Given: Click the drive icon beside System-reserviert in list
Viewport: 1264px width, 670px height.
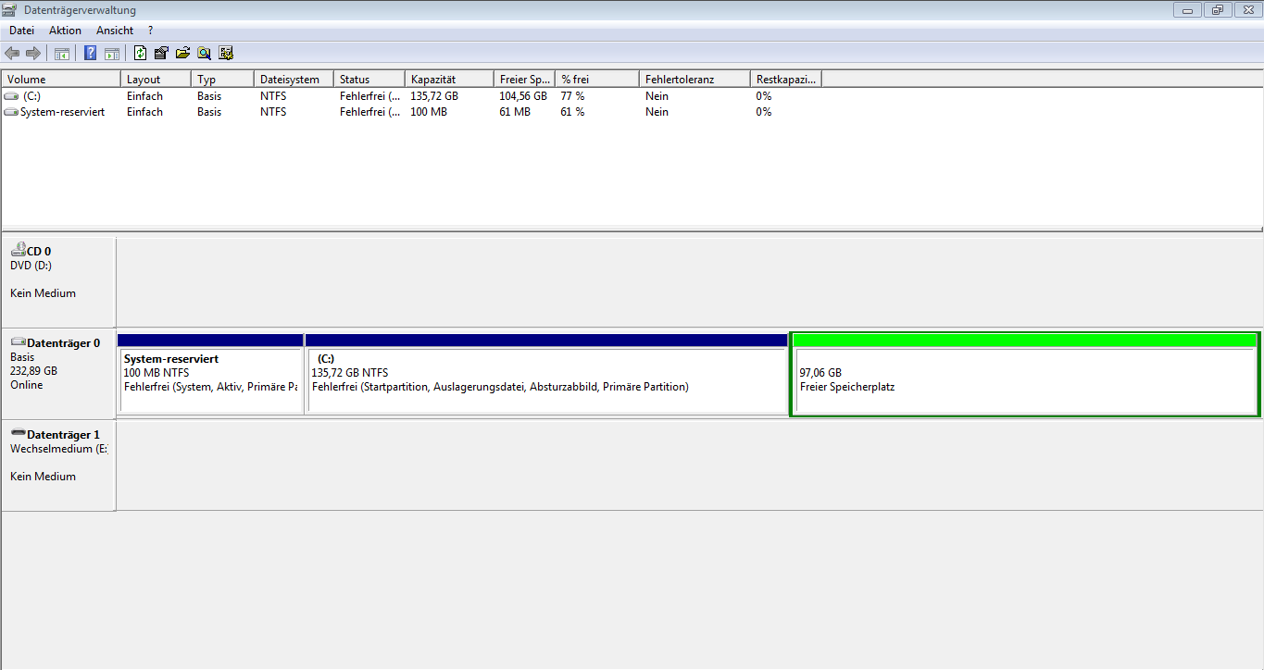Looking at the screenshot, I should [x=11, y=112].
